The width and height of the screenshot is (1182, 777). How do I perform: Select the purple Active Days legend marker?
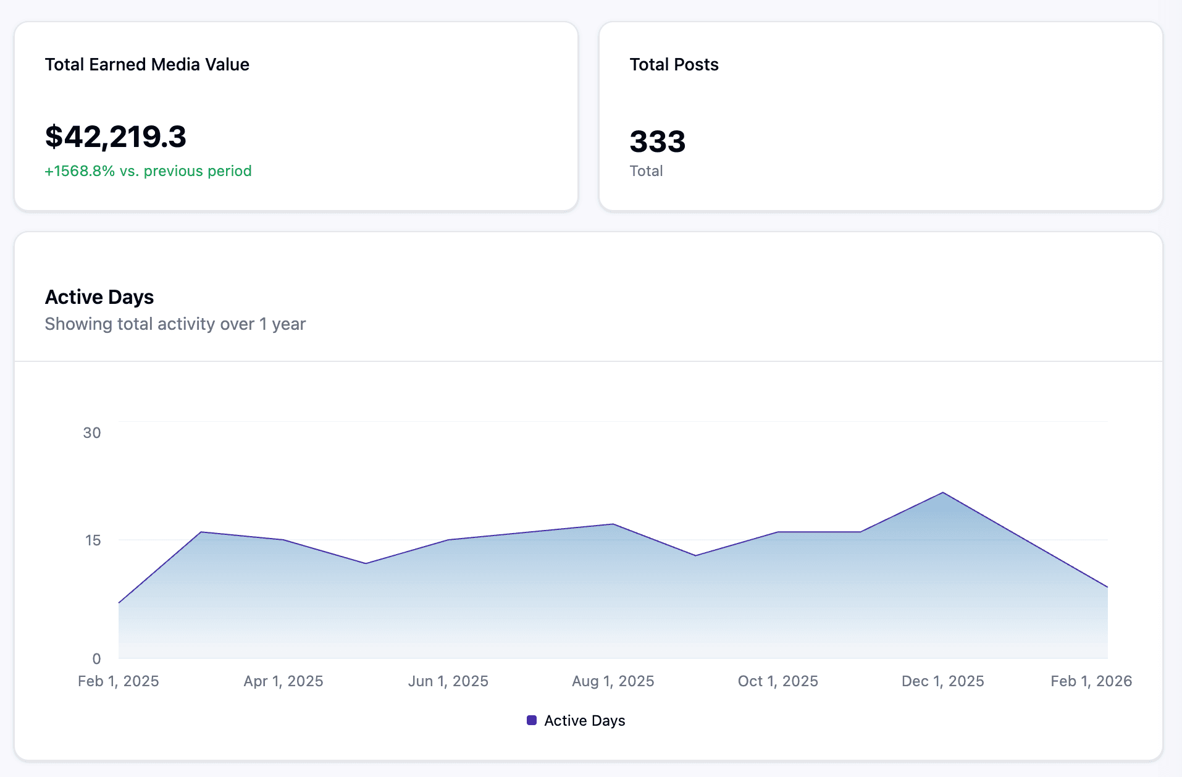(x=531, y=720)
